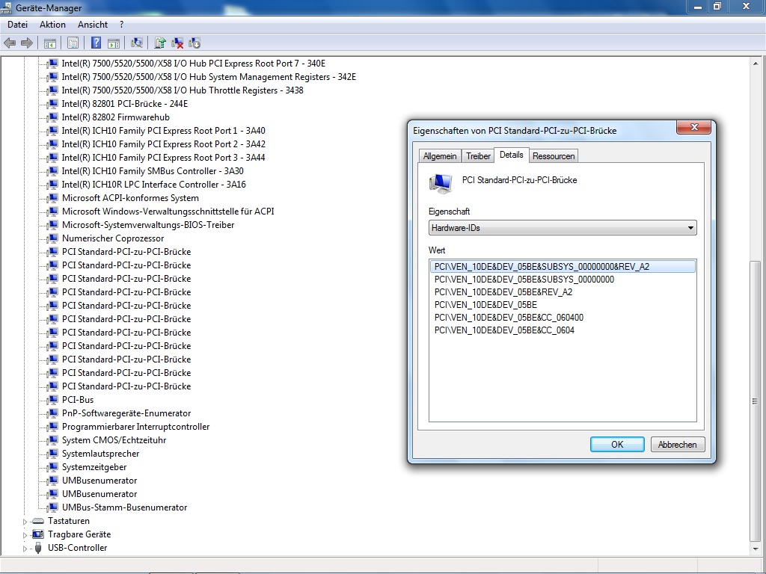This screenshot has width=766, height=574.
Task: Select value PCI\VEN_10DE&DEV_05BE&REV_A2
Action: tap(503, 292)
